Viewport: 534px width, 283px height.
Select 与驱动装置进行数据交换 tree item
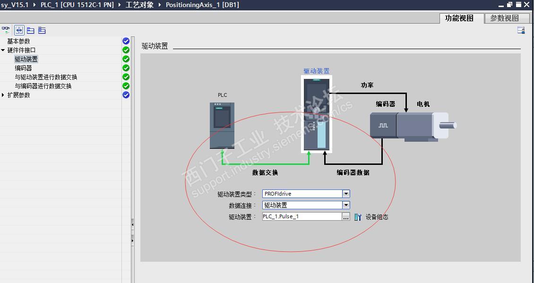coord(46,77)
